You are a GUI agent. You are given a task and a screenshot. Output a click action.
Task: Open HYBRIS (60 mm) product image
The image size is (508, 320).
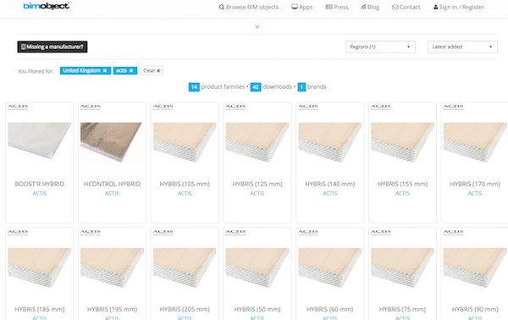pyautogui.click(x=330, y=268)
